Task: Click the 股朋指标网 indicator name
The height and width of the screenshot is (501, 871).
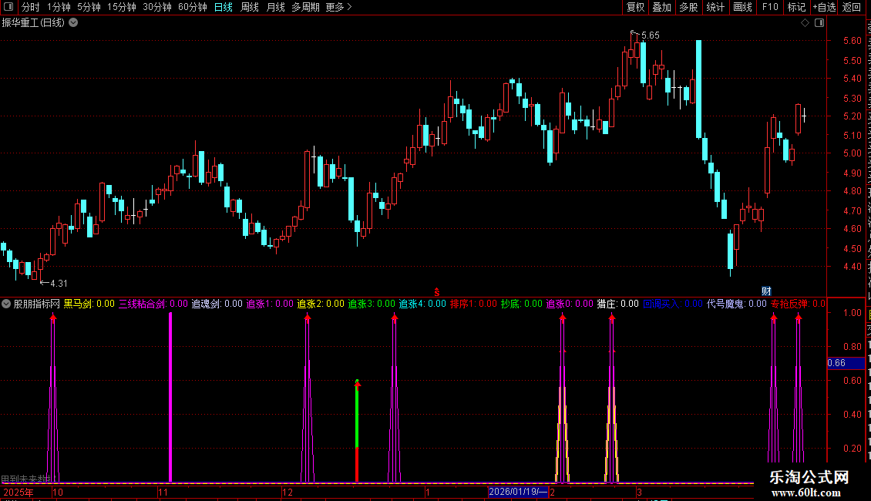Action: pos(37,304)
